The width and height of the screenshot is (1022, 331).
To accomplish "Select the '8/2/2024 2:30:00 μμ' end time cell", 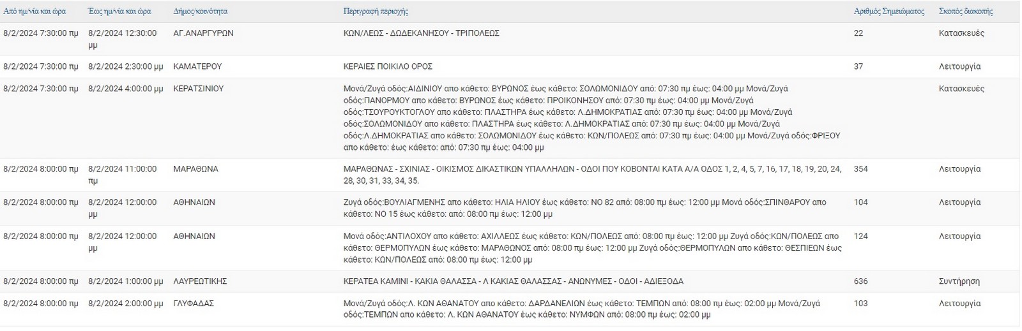I will (x=125, y=66).
